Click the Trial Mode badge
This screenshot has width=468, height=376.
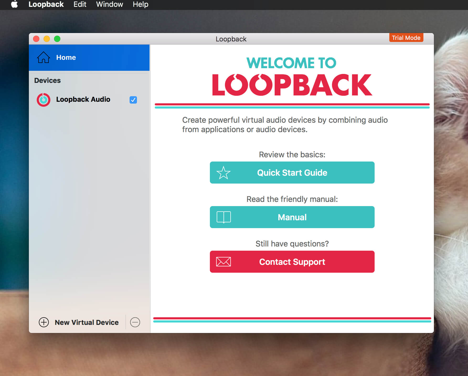click(406, 38)
